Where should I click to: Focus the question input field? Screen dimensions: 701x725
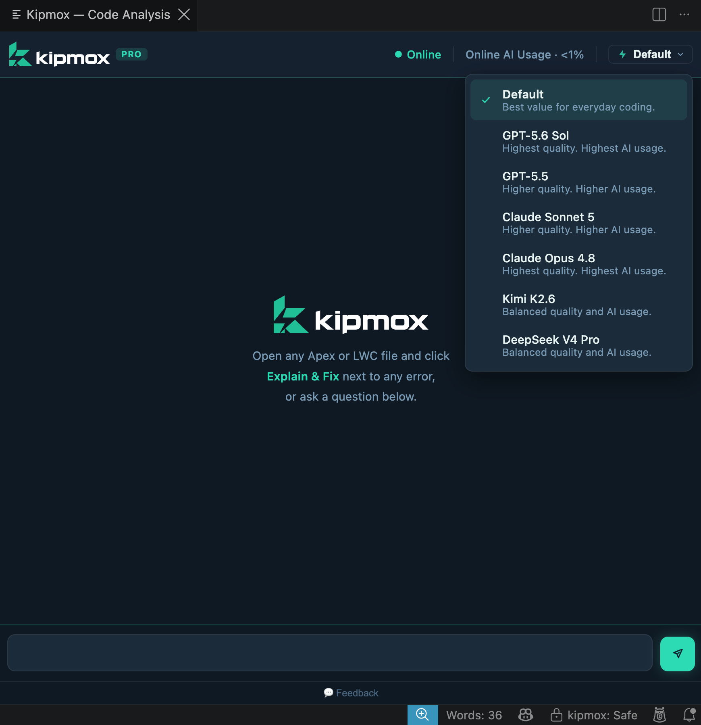click(330, 653)
